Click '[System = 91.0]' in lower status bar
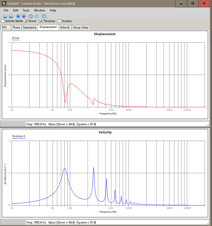The width and height of the screenshot is (212, 226). (x=86, y=222)
